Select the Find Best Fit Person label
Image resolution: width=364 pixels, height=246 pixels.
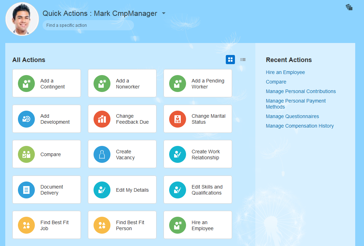pyautogui.click(x=130, y=226)
